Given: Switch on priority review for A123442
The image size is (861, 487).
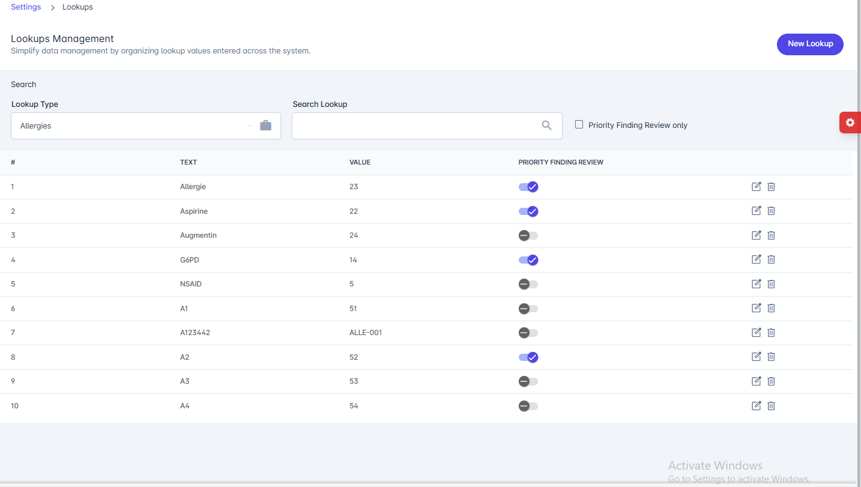Looking at the screenshot, I should [x=528, y=333].
